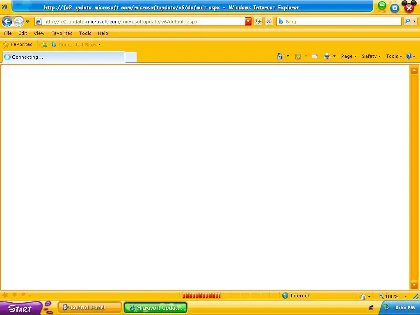
Task: Click the browser Forward arrow button
Action: (18, 21)
